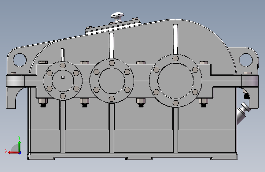Select the top hex bolt of smallest cap
The height and width of the screenshot is (172, 265).
coord(63,65)
